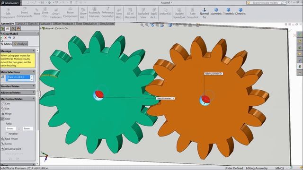Click the undo icon in GearMate5 panel
This screenshot has width=303, height=170.
9,38
